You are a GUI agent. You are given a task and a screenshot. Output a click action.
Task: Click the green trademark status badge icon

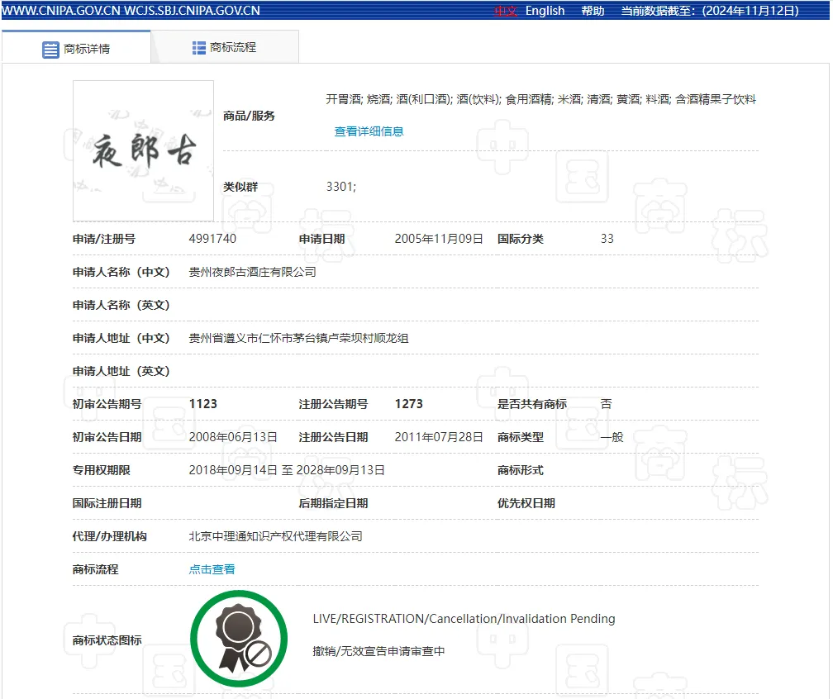click(239, 639)
